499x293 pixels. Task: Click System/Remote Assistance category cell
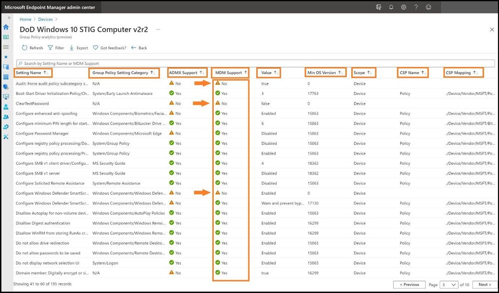point(116,183)
